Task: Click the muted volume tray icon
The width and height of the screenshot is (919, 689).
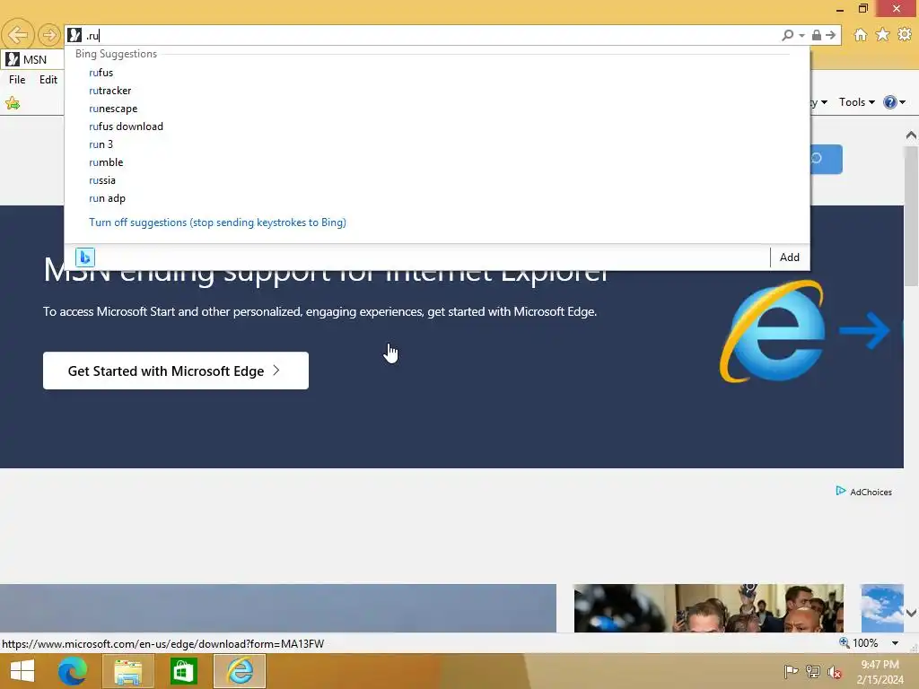Action: pos(834,672)
